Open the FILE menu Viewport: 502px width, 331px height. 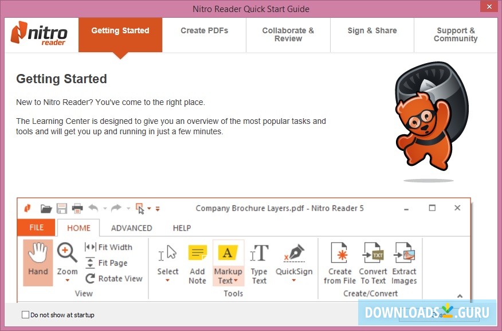click(36, 228)
